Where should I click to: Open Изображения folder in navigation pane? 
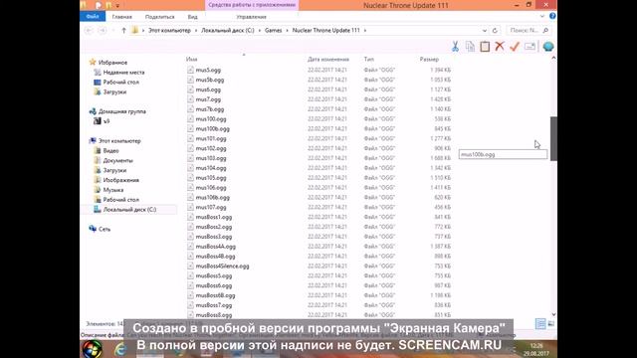click(x=120, y=180)
